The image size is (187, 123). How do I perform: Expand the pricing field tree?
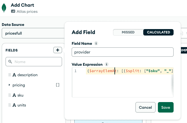tap(9, 85)
